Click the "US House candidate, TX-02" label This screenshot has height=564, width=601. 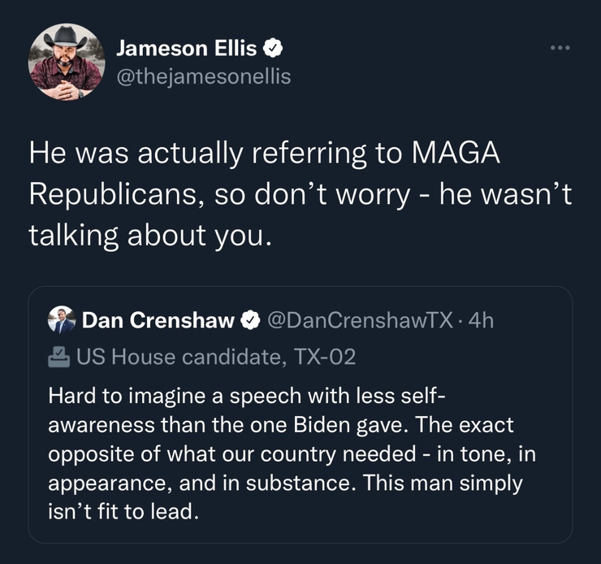(x=216, y=356)
